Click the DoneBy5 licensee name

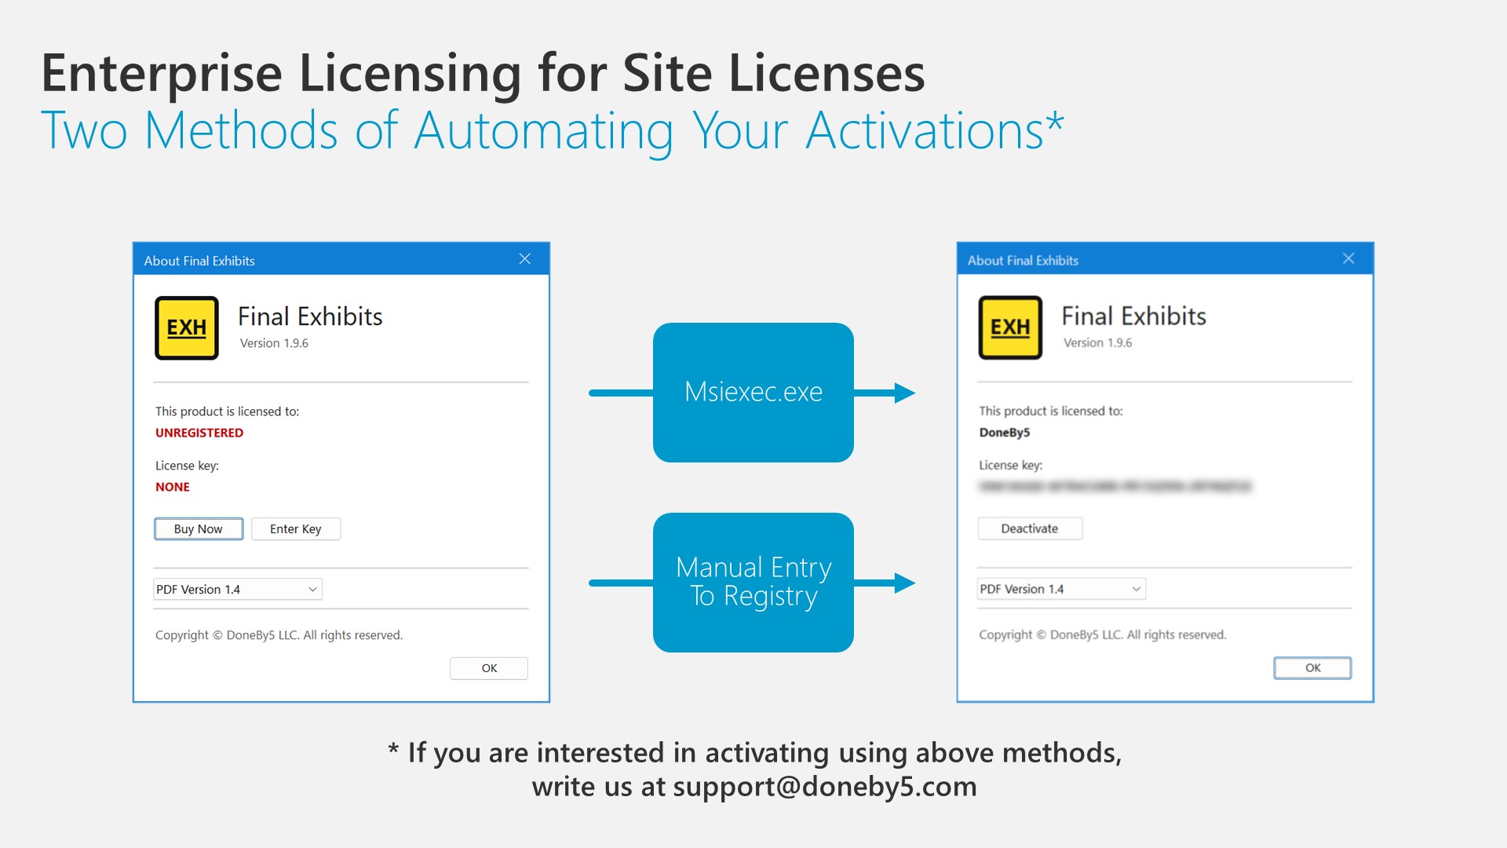(x=1004, y=433)
